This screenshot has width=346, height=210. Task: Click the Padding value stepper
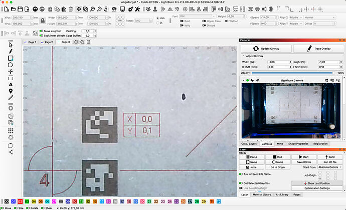(95, 31)
